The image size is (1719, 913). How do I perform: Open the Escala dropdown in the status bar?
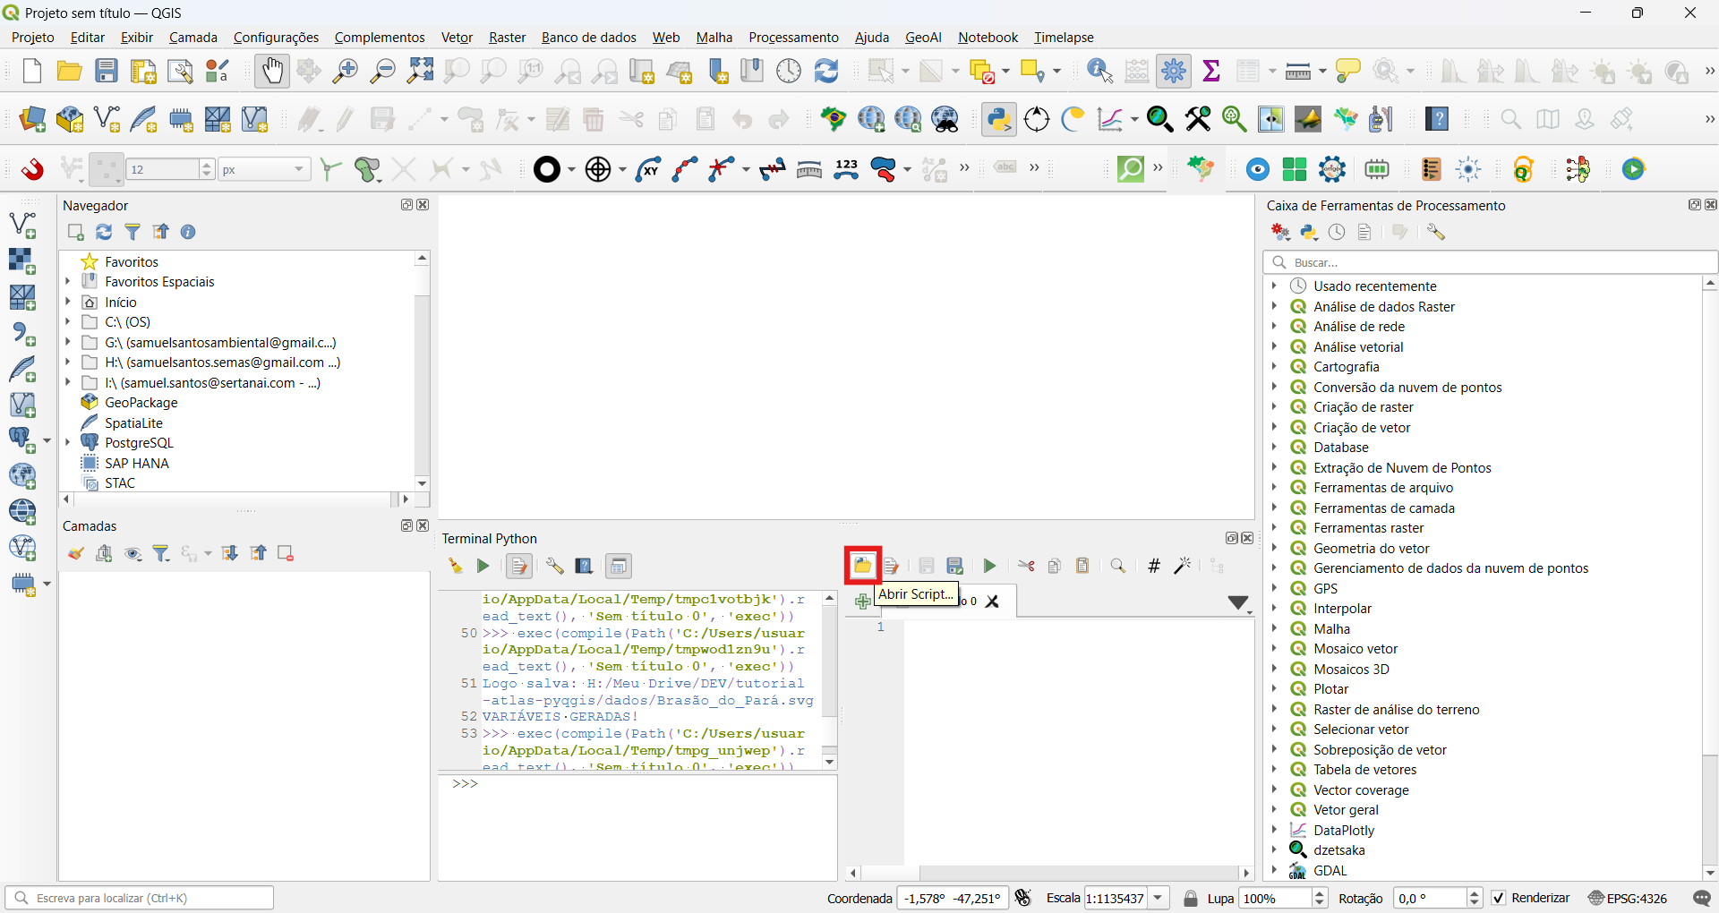pos(1159,898)
